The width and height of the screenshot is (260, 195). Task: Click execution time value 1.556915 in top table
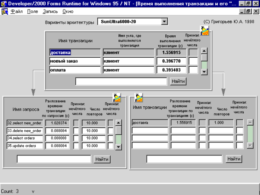coord(171,53)
